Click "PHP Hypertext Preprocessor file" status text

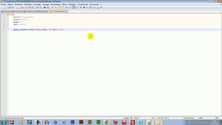point(12,118)
